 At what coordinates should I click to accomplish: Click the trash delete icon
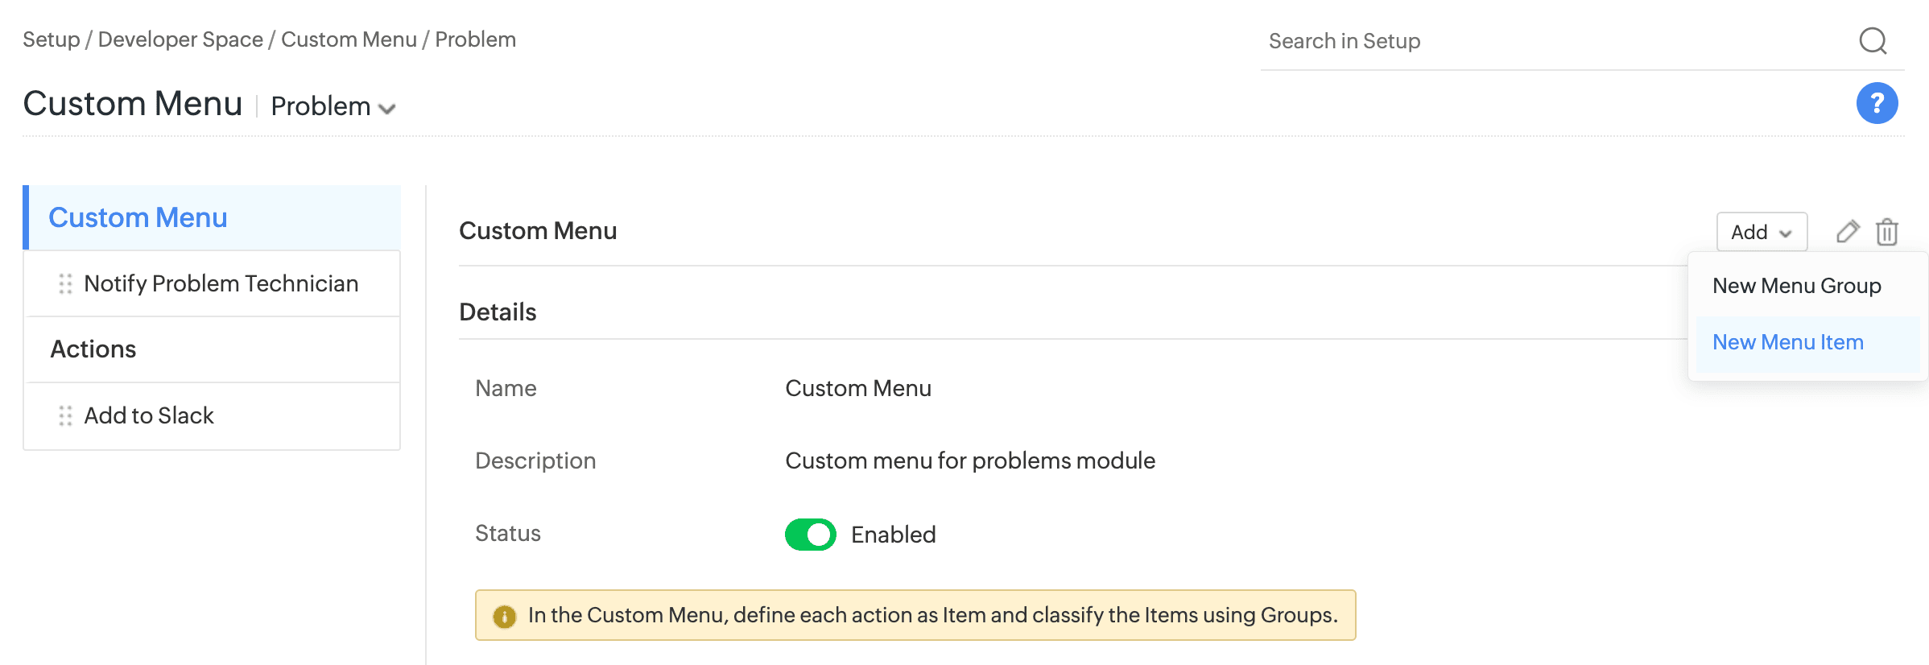coord(1887,232)
